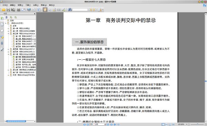Save the document using the floppy-disk icon

click(8, 10)
